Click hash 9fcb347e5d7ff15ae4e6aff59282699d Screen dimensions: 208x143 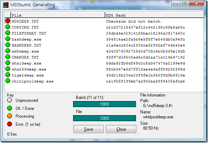(145, 69)
